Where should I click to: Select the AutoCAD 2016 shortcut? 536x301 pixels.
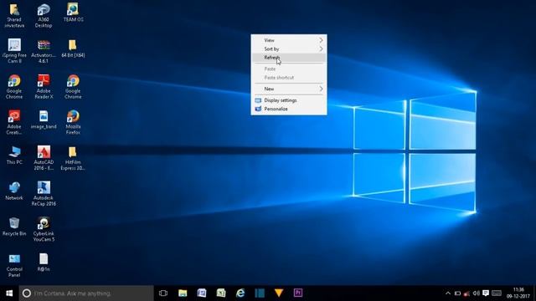(x=44, y=158)
